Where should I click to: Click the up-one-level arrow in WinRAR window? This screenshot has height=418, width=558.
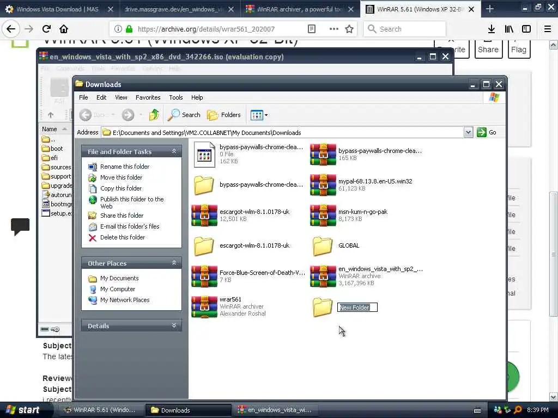[x=51, y=115]
